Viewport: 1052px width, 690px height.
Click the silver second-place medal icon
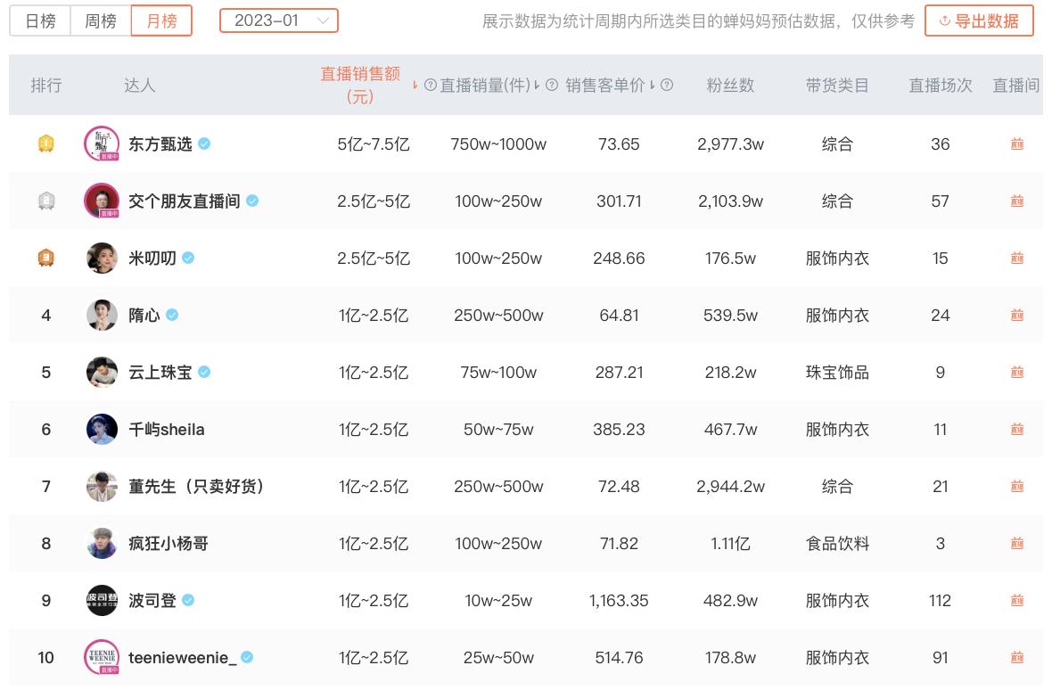(45, 201)
